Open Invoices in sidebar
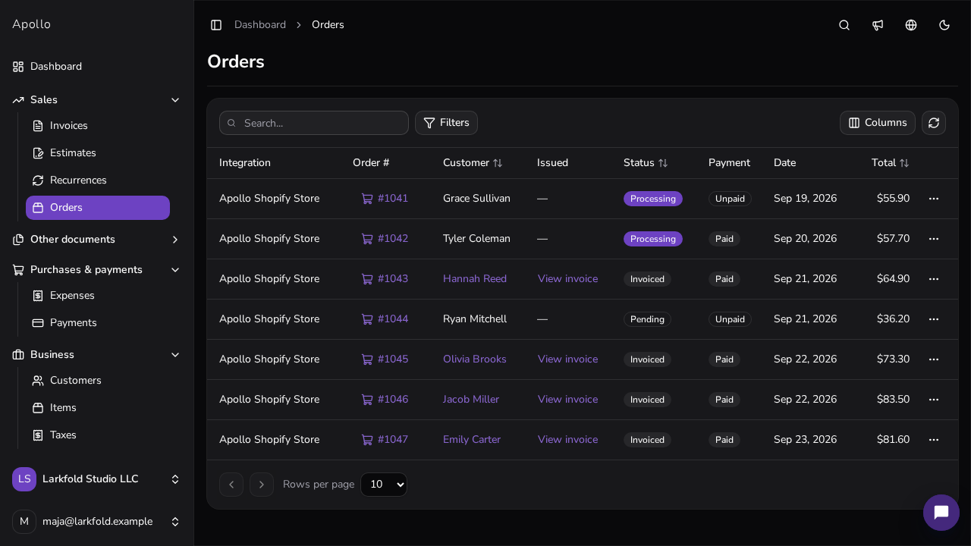 pyautogui.click(x=98, y=126)
